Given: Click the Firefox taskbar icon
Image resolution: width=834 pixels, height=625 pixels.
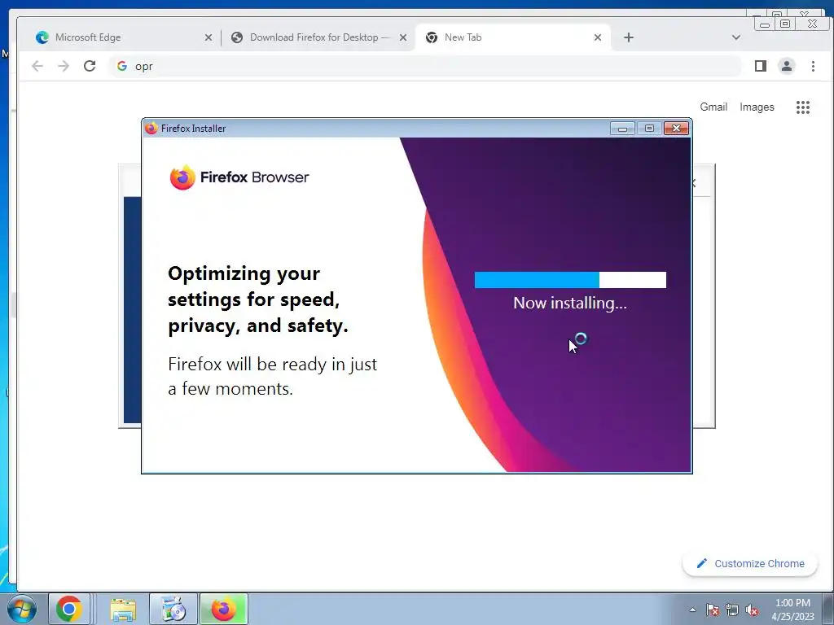Looking at the screenshot, I should tap(224, 609).
